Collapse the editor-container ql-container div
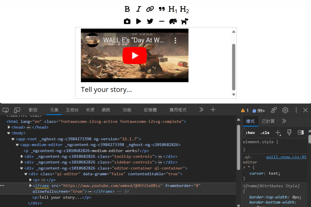This screenshot has height=207, width=311. point(22,169)
